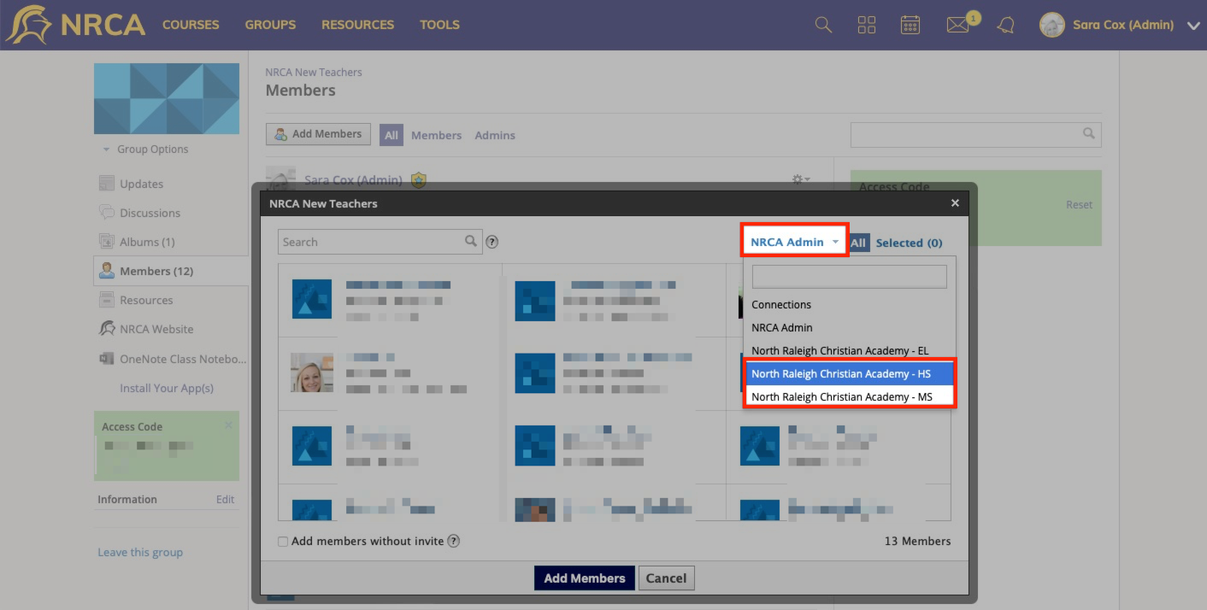This screenshot has height=610, width=1207.
Task: Show All members filter on page
Action: [x=392, y=135]
